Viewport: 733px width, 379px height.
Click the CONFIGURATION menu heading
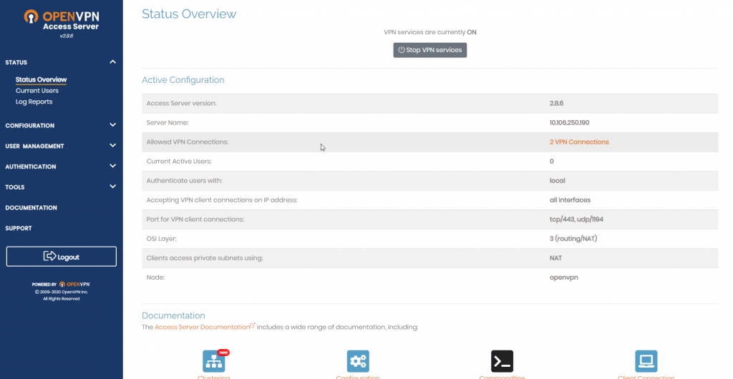click(30, 126)
